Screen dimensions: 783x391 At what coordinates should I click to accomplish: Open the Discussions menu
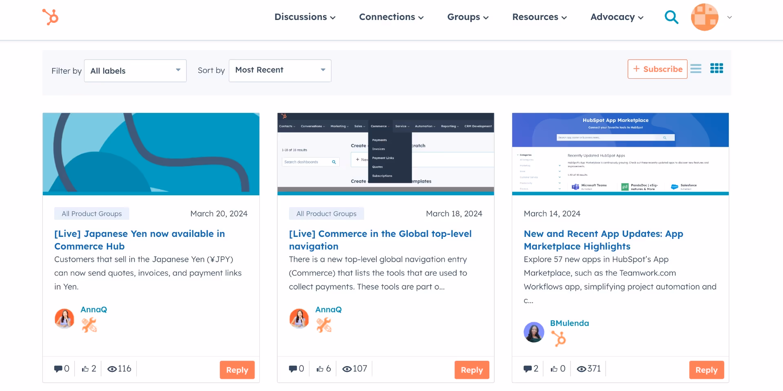tap(305, 17)
